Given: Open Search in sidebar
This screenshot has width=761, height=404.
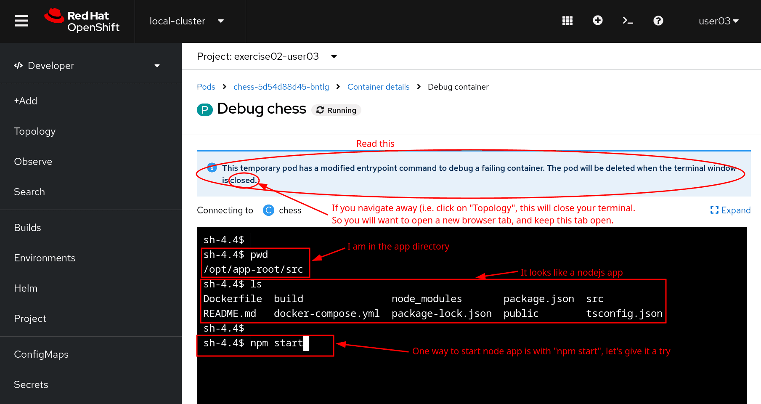Looking at the screenshot, I should (29, 192).
